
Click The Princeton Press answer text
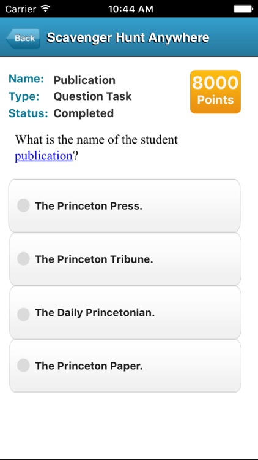coord(89,206)
